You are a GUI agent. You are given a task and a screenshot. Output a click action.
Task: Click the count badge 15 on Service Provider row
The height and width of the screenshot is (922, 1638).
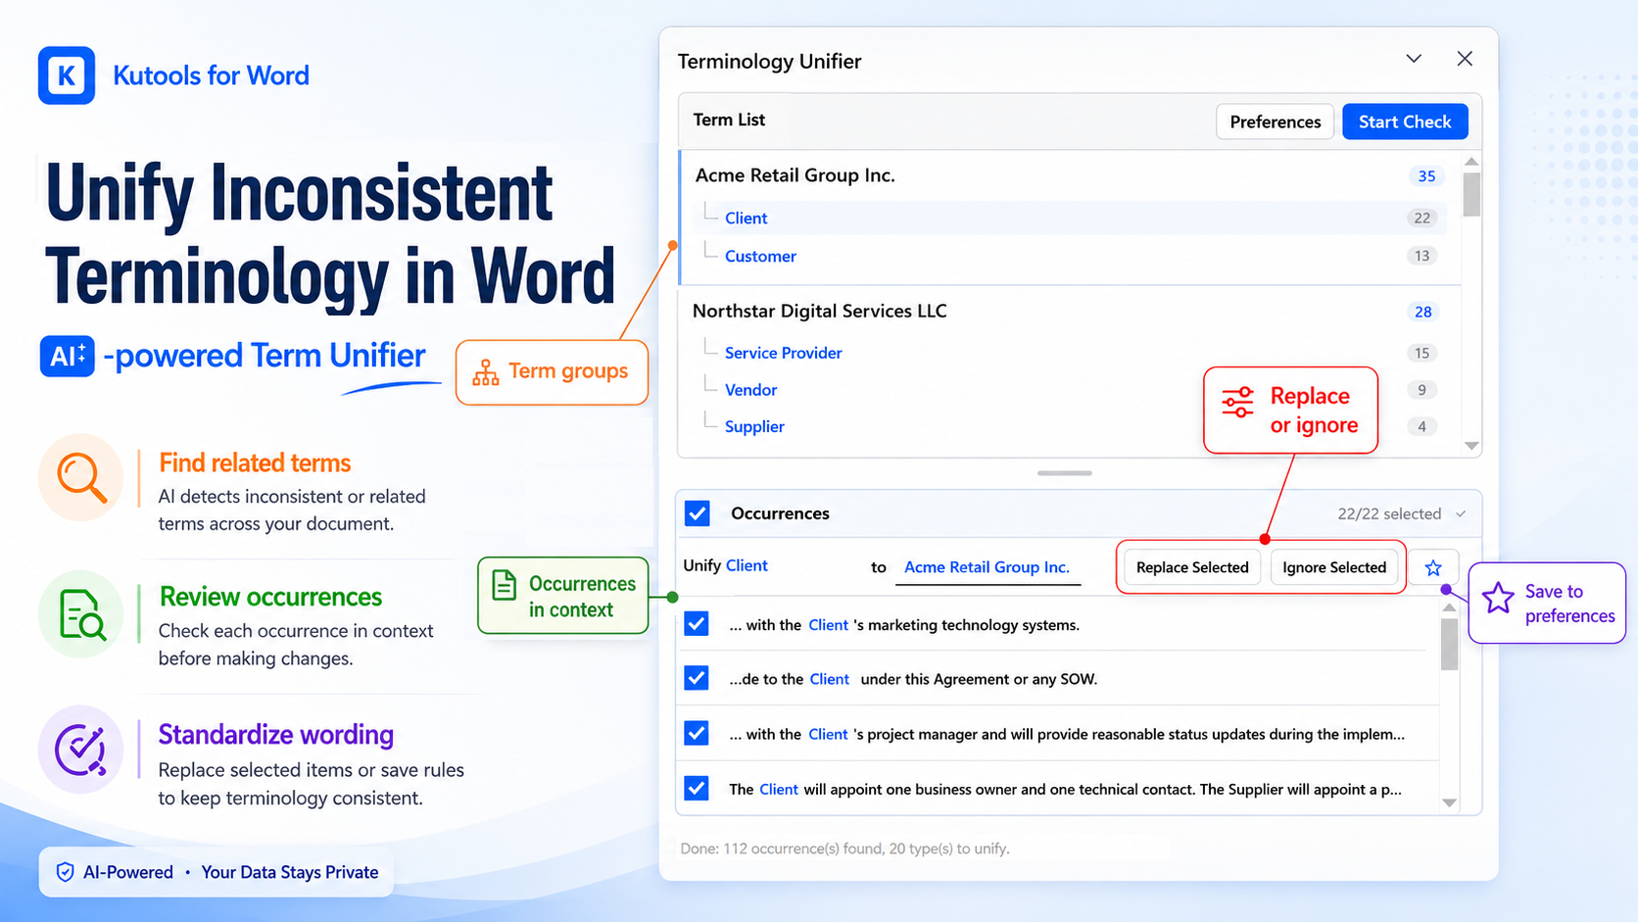(x=1422, y=353)
